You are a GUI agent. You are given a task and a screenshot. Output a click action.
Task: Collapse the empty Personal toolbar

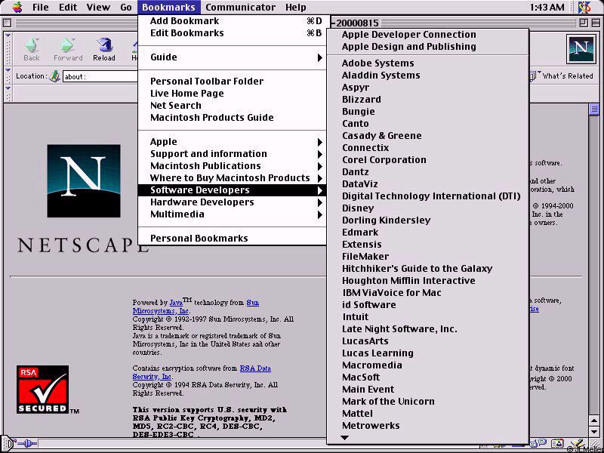(8, 94)
